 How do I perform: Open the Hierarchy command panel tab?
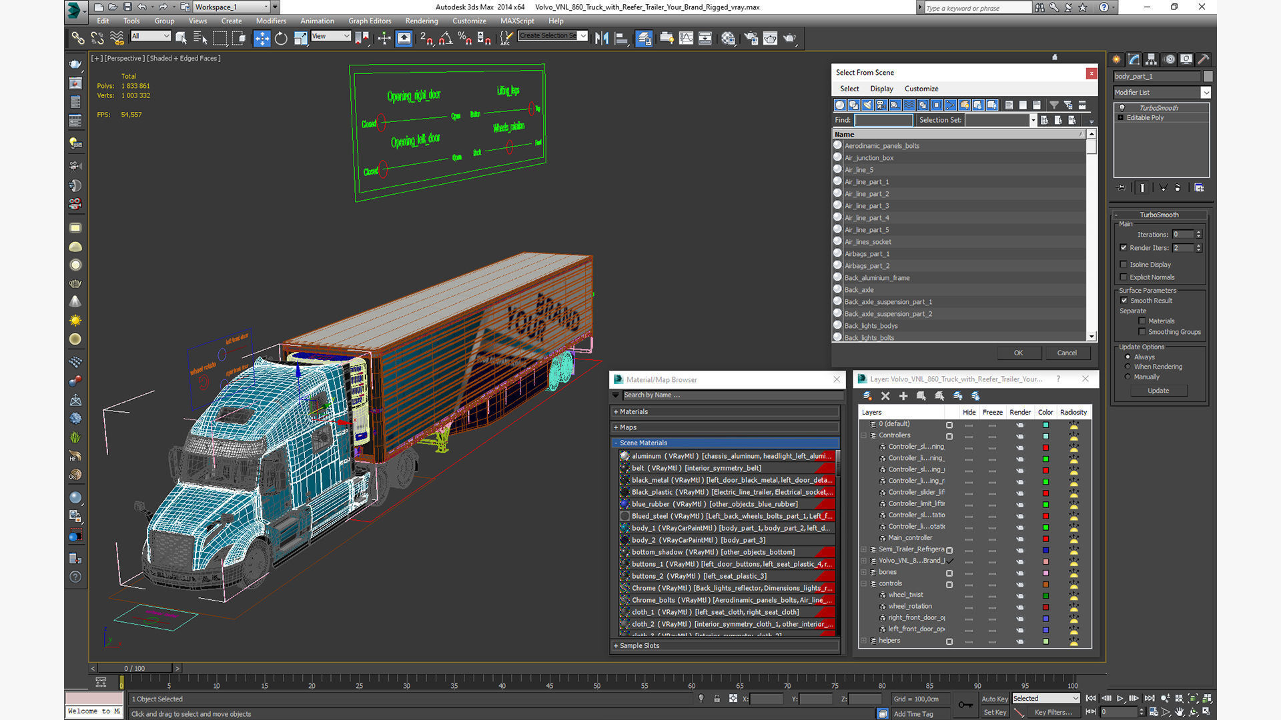coord(1151,59)
